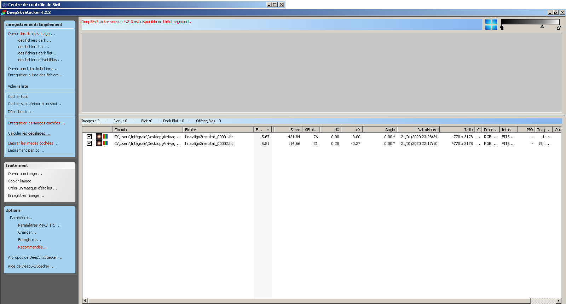This screenshot has width=566, height=304.
Task: Click 'Cocher si supérieur à un seuil ...'
Action: coord(35,104)
